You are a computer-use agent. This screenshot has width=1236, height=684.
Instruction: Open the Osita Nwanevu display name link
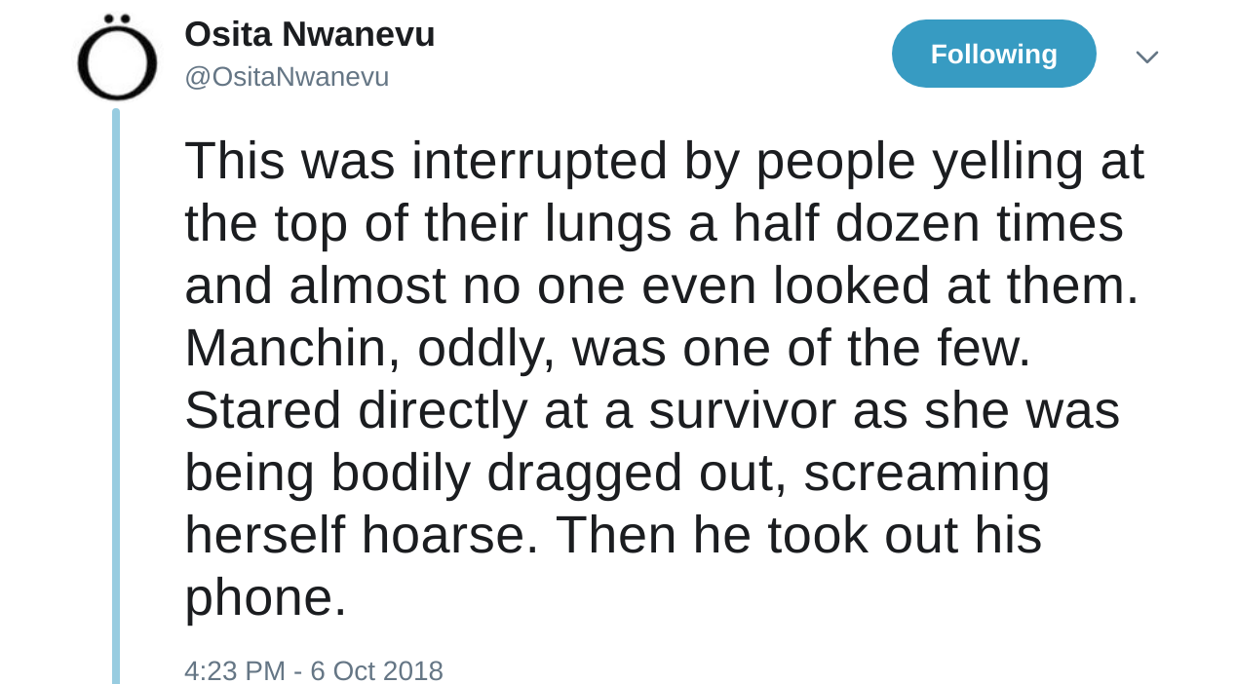click(309, 34)
